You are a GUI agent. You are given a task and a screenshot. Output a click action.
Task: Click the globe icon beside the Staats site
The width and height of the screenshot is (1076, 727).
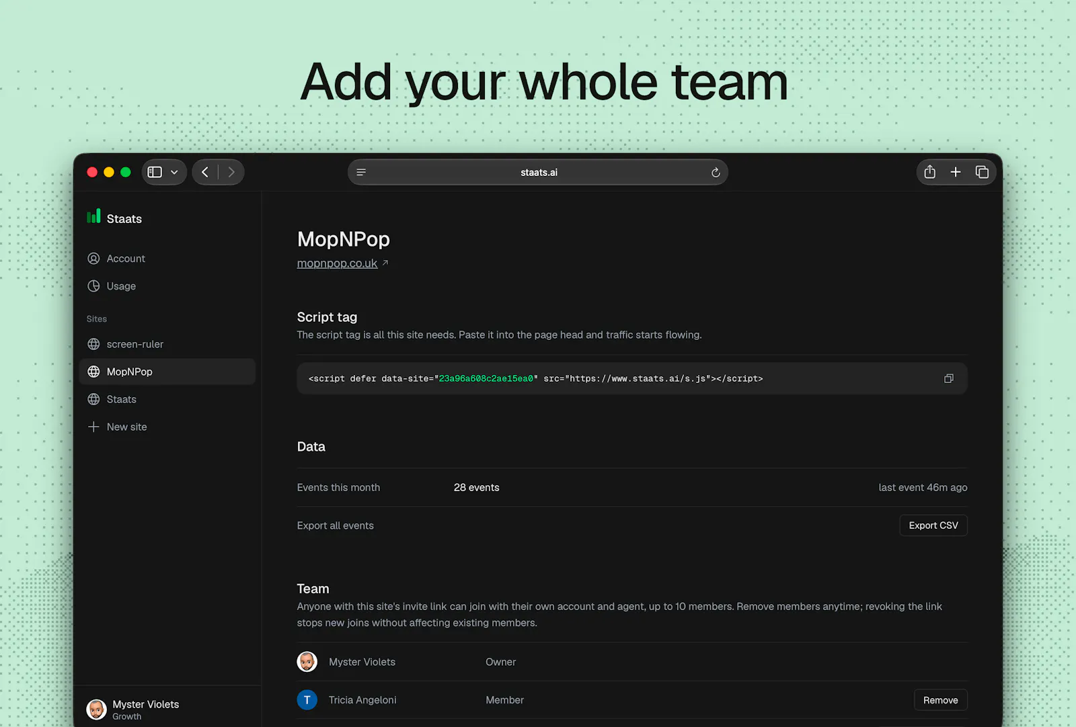point(93,399)
